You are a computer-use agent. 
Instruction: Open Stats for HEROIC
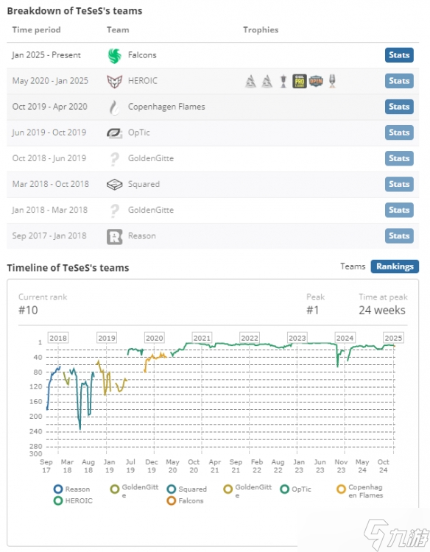click(399, 81)
